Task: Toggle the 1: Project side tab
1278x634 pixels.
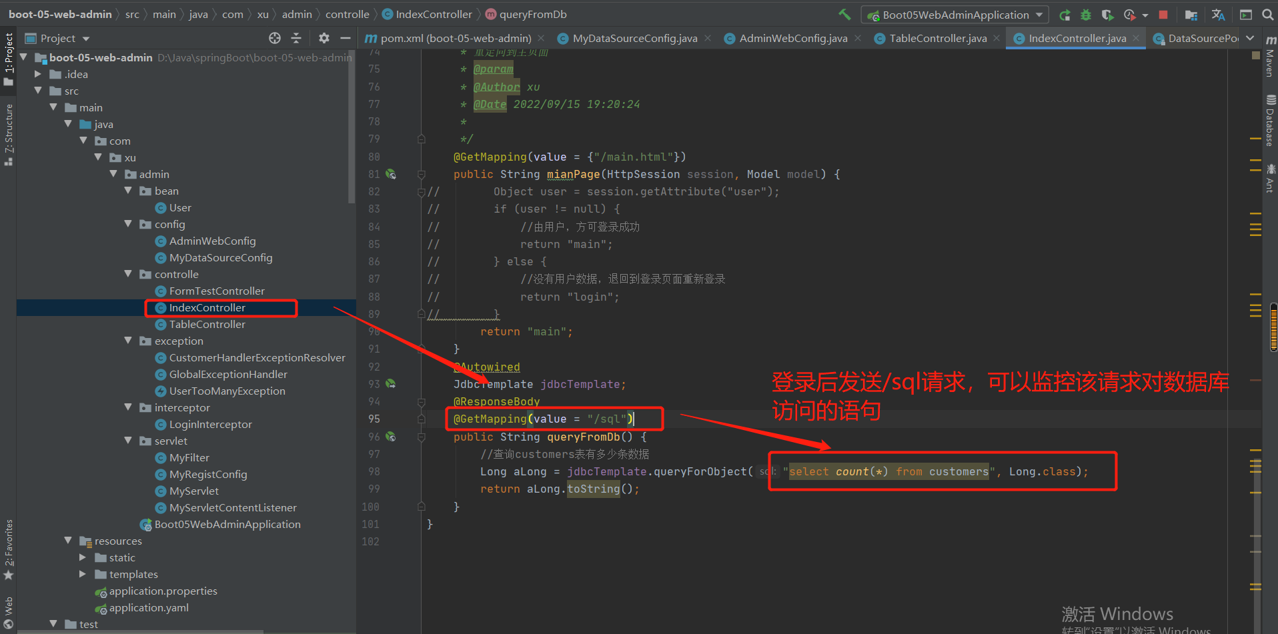Action: click(x=9, y=59)
